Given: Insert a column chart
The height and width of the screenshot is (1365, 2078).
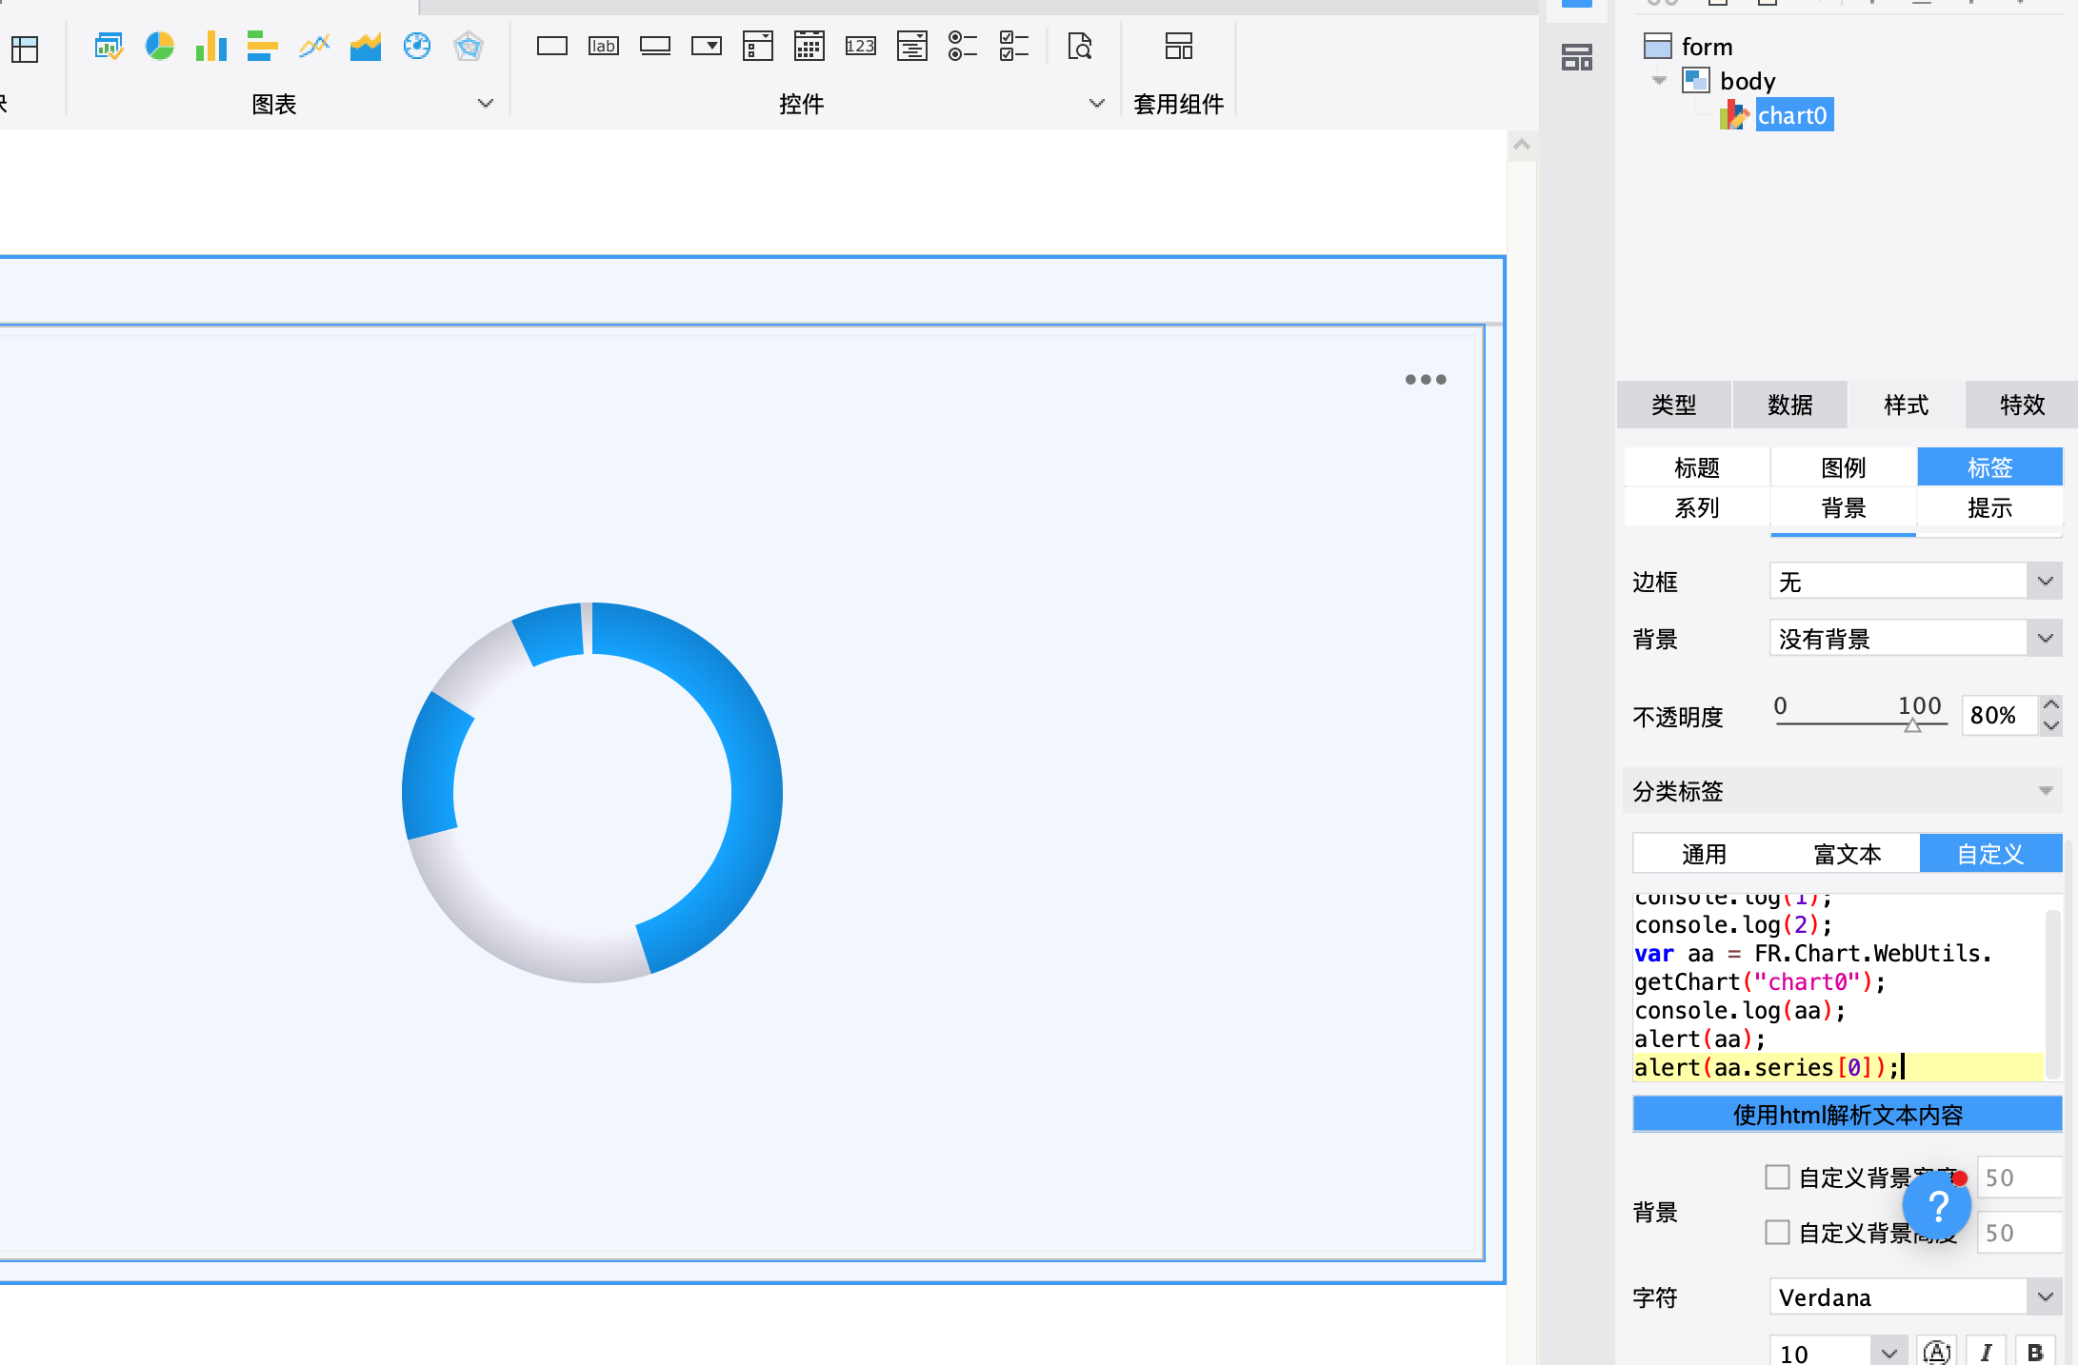Looking at the screenshot, I should (211, 46).
